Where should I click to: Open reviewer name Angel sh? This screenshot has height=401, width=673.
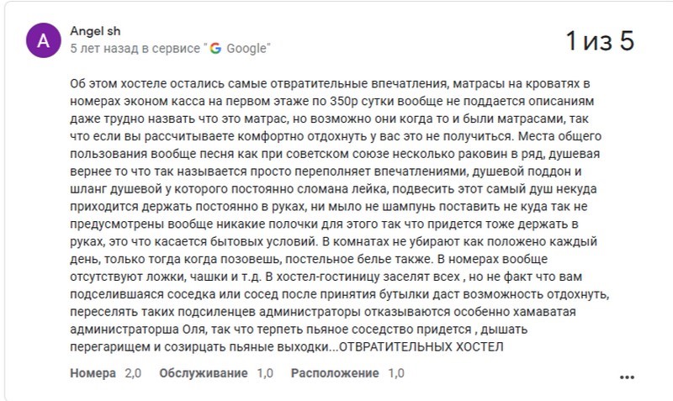click(95, 31)
